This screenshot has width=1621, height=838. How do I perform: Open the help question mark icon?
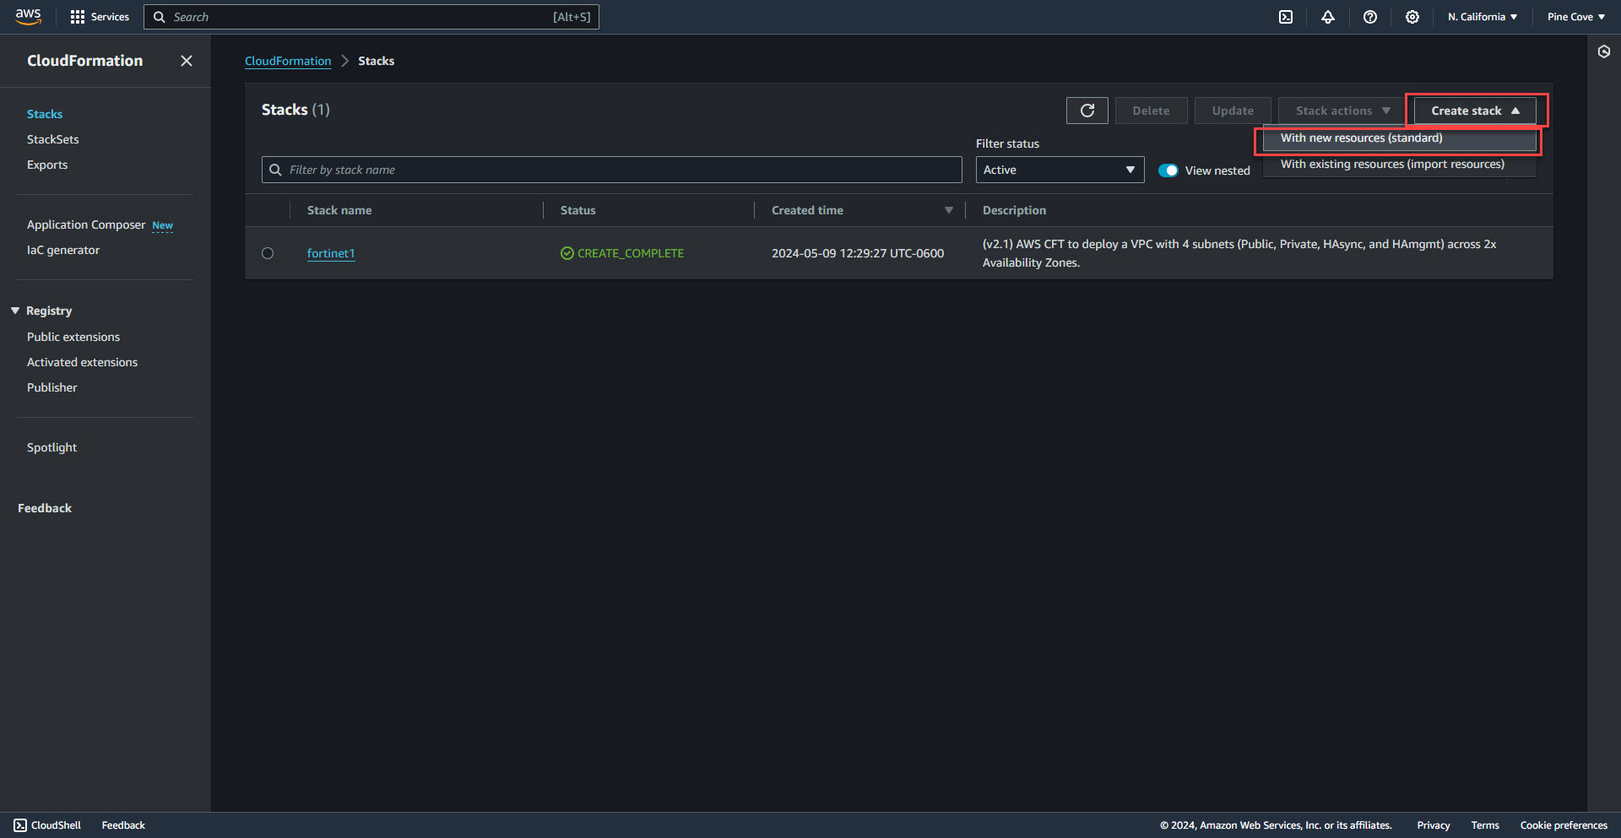(1370, 17)
